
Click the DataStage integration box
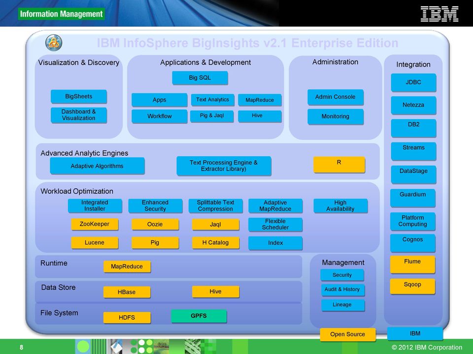413,174
